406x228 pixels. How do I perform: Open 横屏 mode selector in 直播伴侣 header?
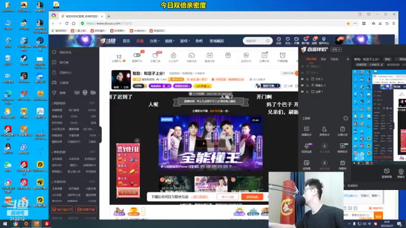click(336, 49)
